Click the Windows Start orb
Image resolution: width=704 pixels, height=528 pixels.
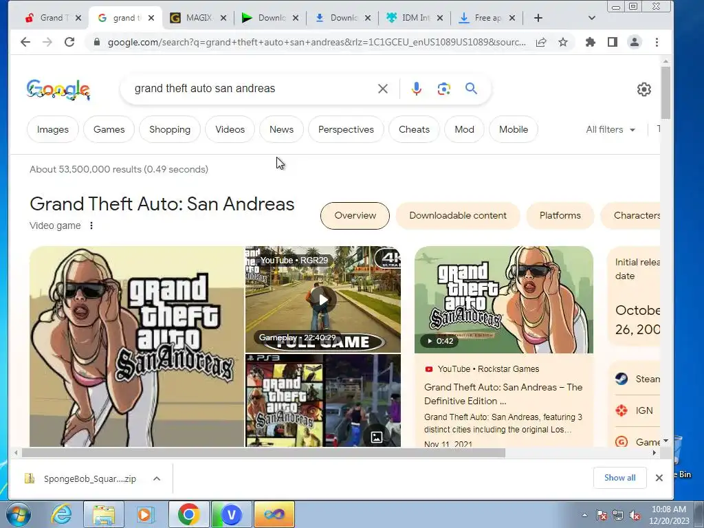coord(17,515)
